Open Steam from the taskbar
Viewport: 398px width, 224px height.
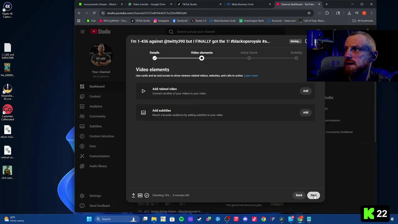coord(199,219)
